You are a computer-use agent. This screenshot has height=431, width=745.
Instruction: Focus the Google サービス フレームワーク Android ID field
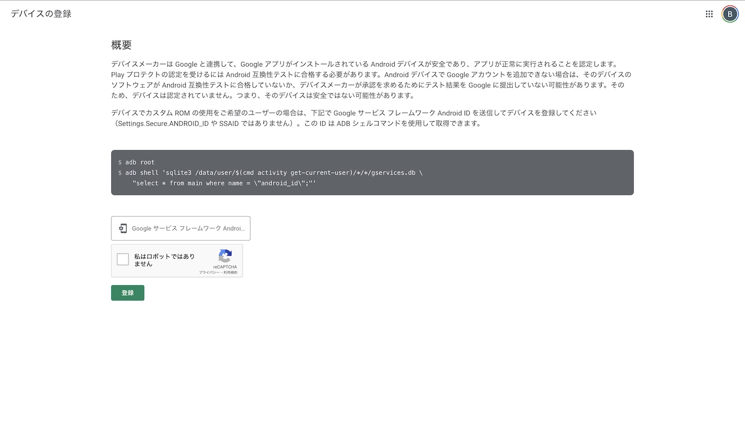point(188,228)
